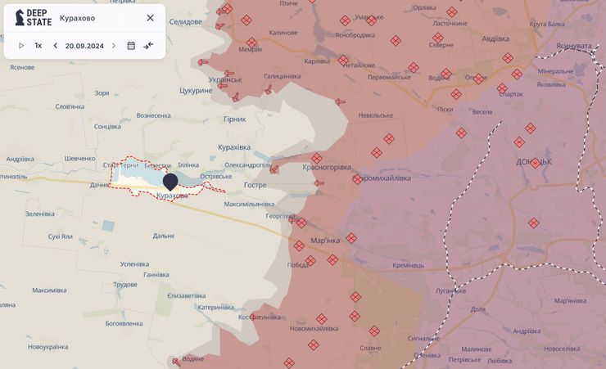Select the unit marker beside Мемрік
The width and height of the screenshot is (606, 369).
tap(251, 43)
